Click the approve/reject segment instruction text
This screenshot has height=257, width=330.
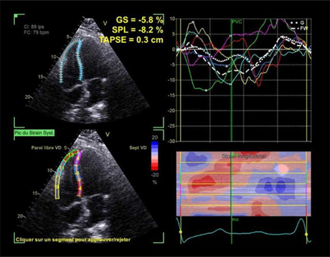pos(80,240)
